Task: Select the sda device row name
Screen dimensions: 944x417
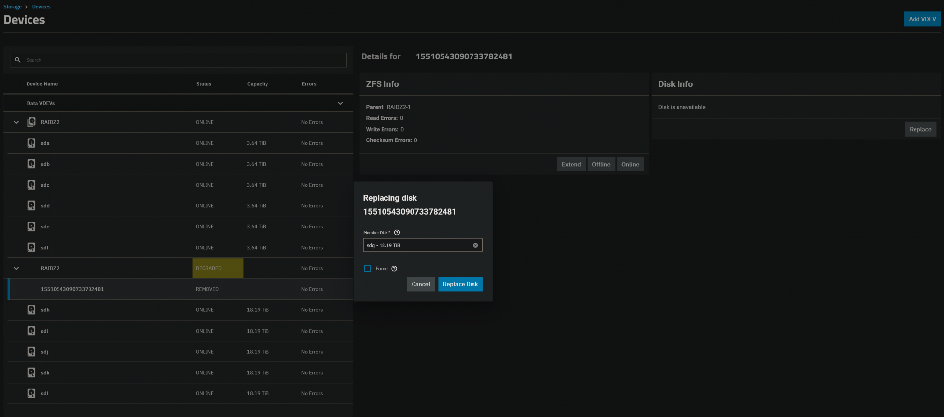Action: coord(45,143)
